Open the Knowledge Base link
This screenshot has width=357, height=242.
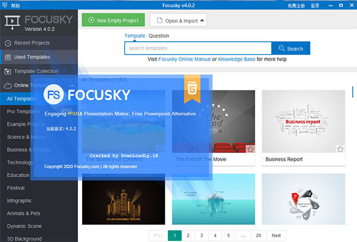[237, 59]
